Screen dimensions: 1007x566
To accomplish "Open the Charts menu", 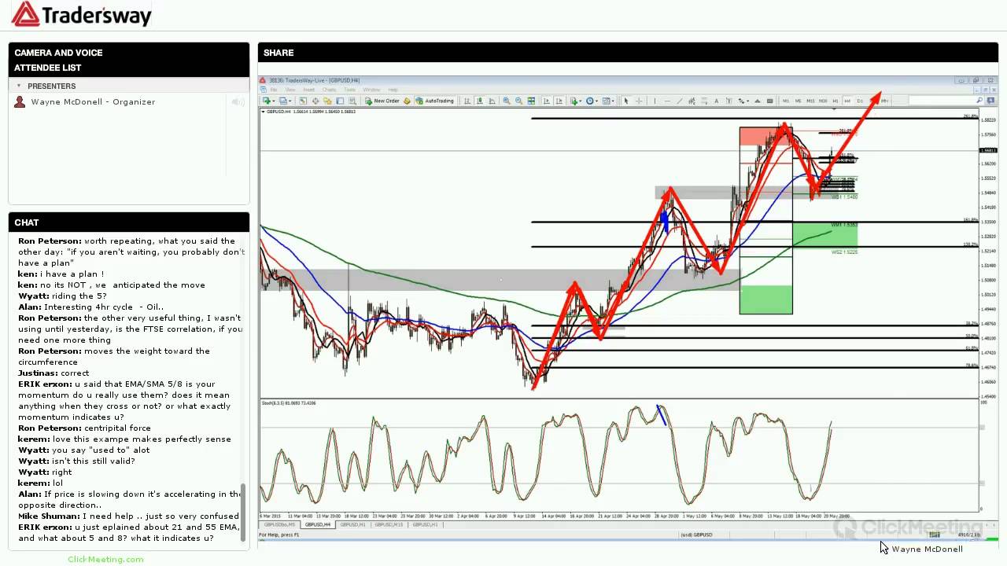I will [329, 90].
